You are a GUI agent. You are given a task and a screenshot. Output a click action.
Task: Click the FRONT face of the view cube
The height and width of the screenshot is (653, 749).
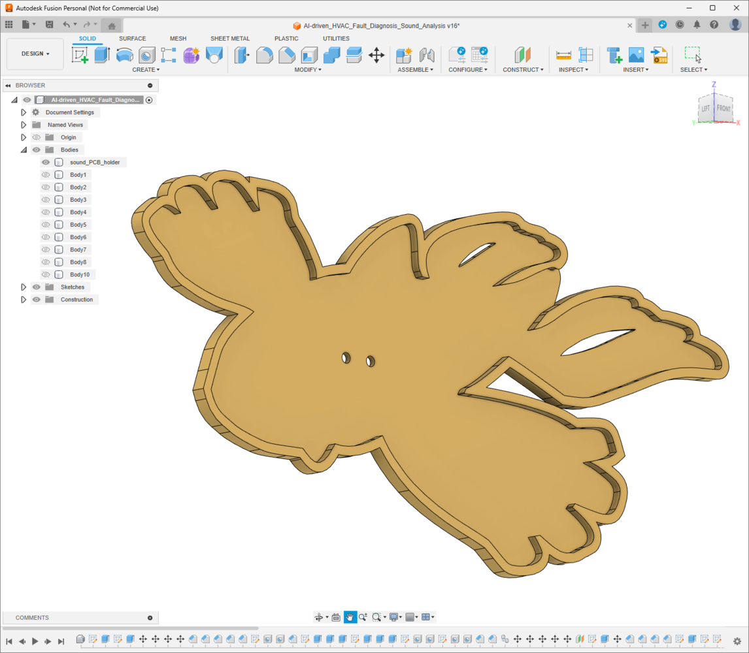[723, 108]
